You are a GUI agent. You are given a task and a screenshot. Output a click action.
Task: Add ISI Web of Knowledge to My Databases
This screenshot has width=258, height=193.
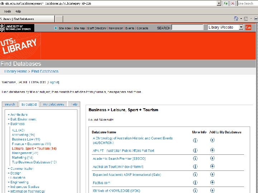[212, 190]
